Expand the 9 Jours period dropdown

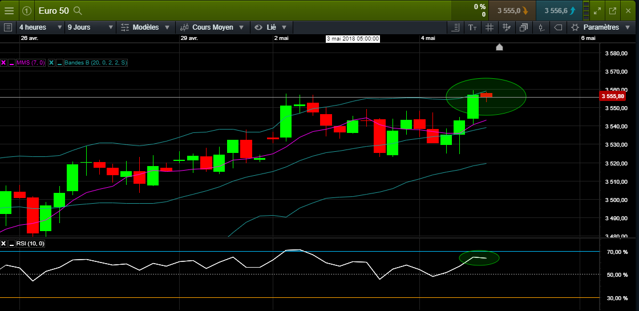pos(90,27)
